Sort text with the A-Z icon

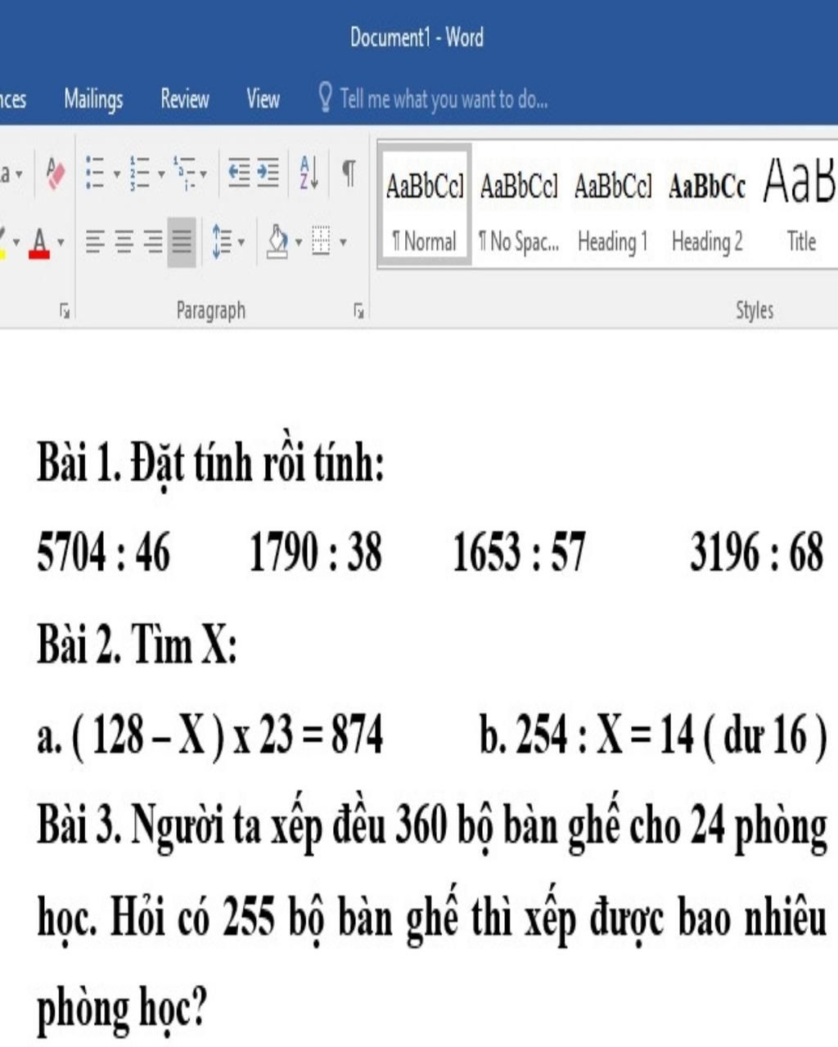click(x=309, y=174)
